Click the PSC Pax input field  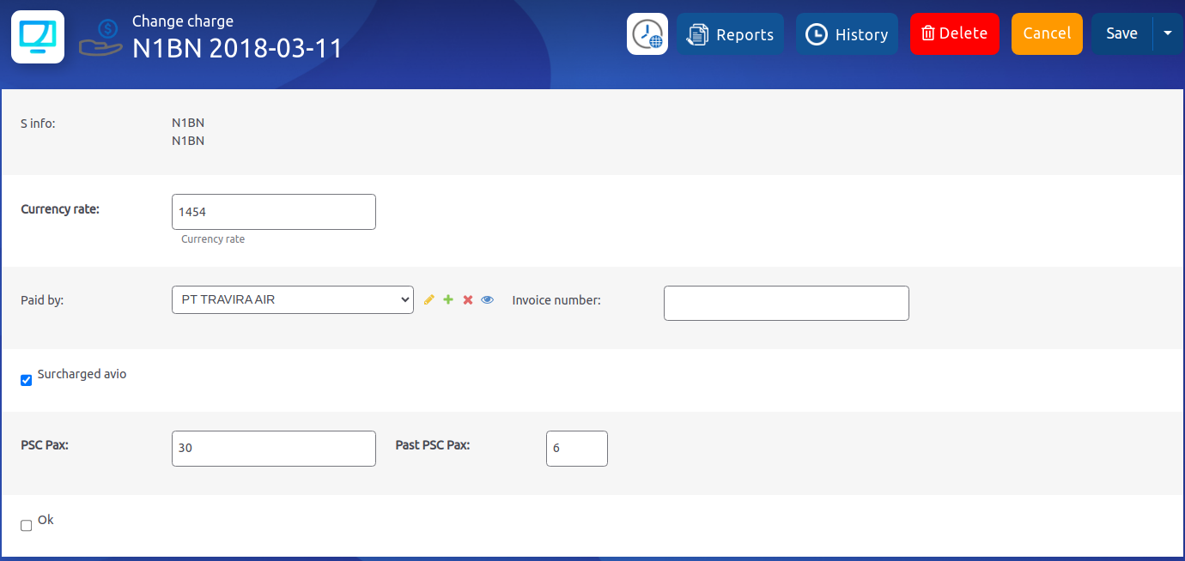pos(274,449)
